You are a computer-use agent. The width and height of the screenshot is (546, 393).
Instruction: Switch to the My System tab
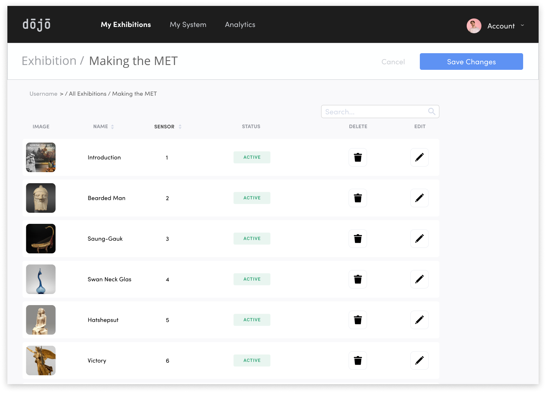click(x=188, y=25)
